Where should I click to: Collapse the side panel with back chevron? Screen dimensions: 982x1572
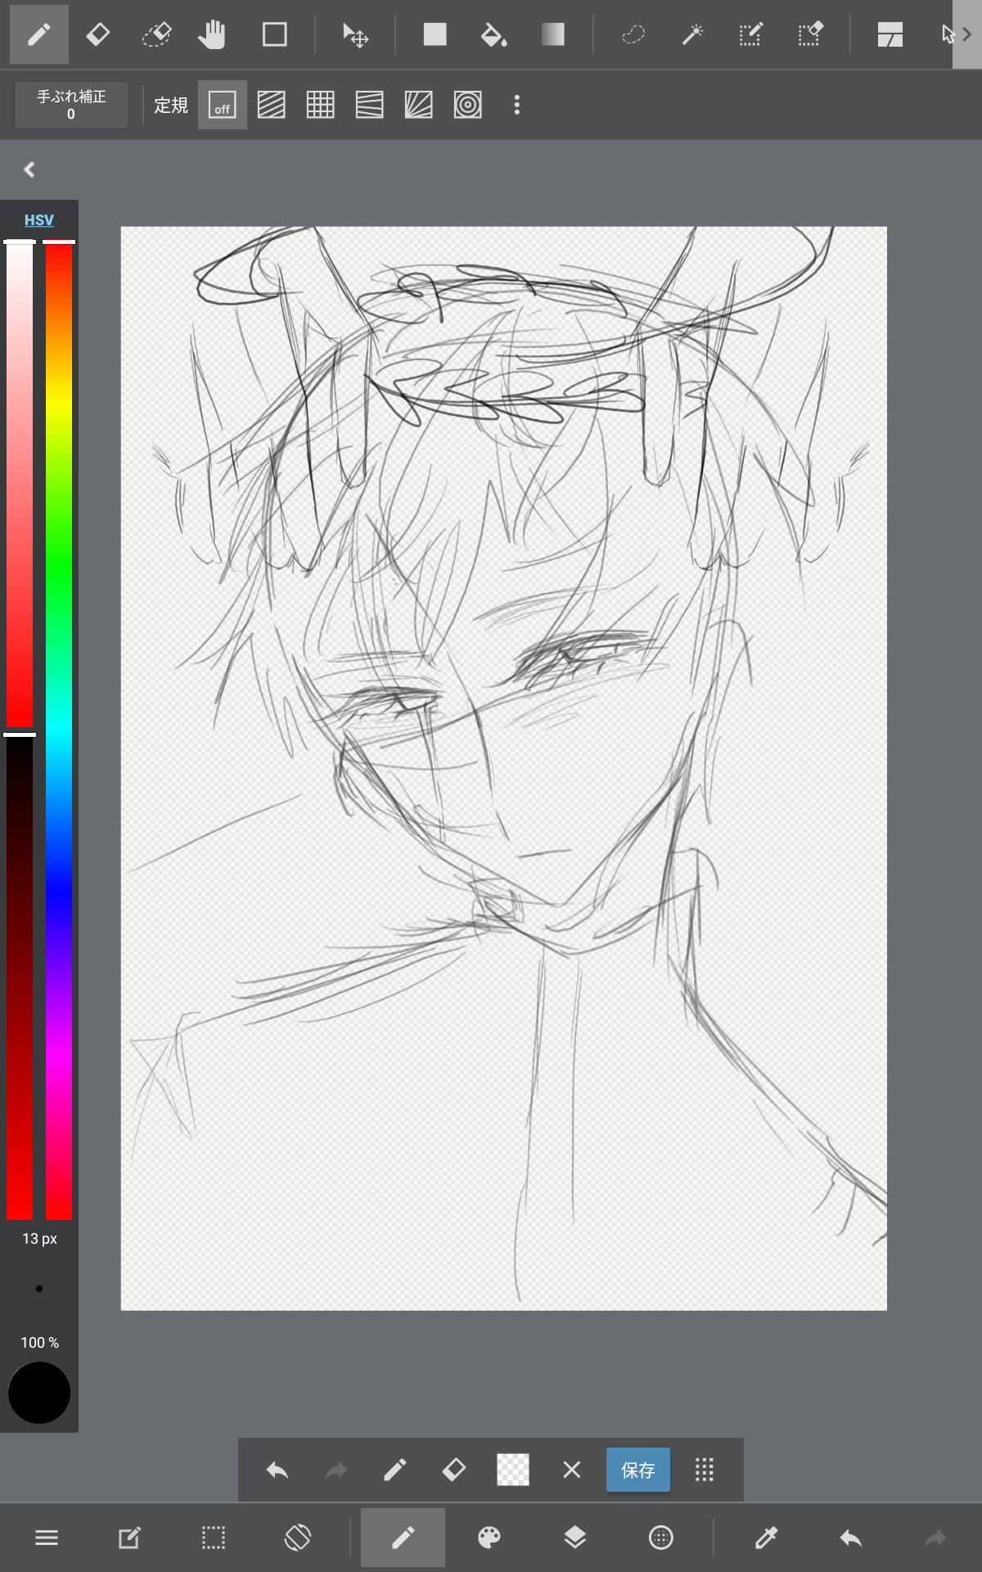point(29,169)
